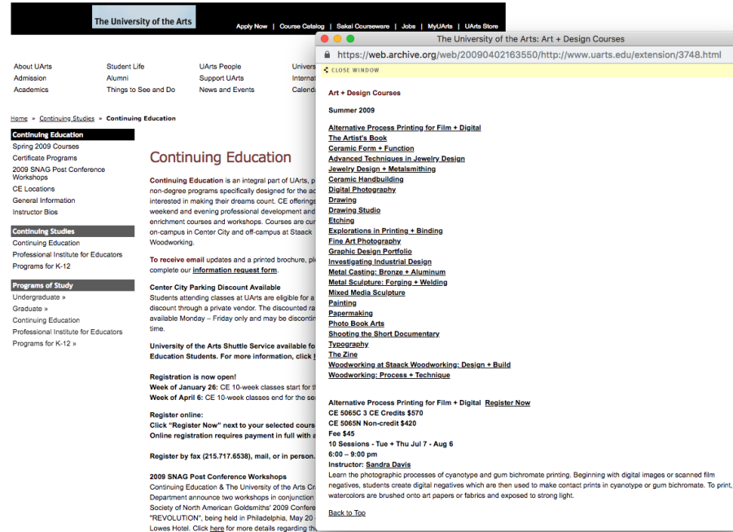Screen dimensions: 733x532
Task: Jump to Metal Casting: Bronze + Aluminum
Action: coord(387,271)
